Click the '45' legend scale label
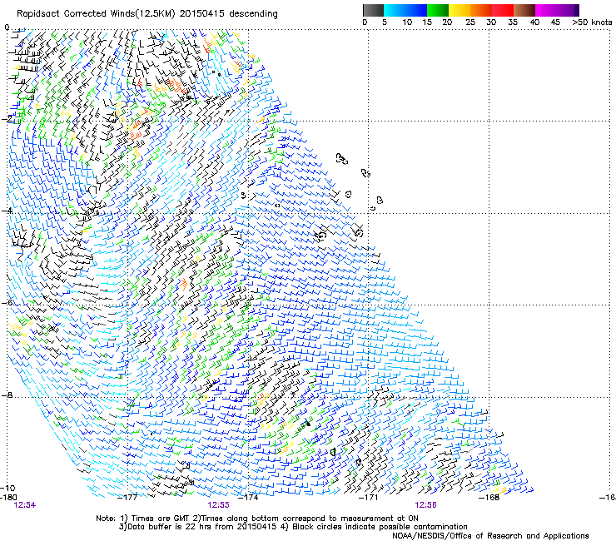Image resolution: width=616 pixels, height=541 pixels. (555, 22)
